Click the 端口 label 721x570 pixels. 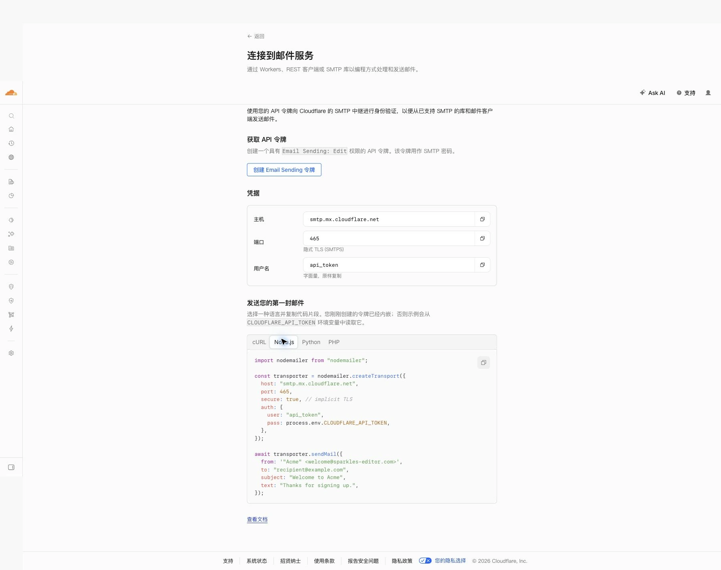[x=259, y=242]
